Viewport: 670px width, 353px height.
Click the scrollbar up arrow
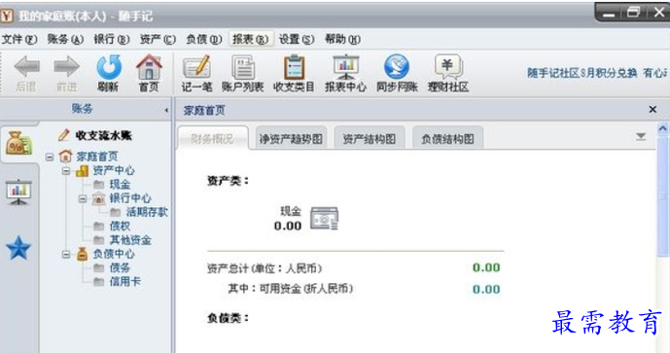(x=663, y=128)
